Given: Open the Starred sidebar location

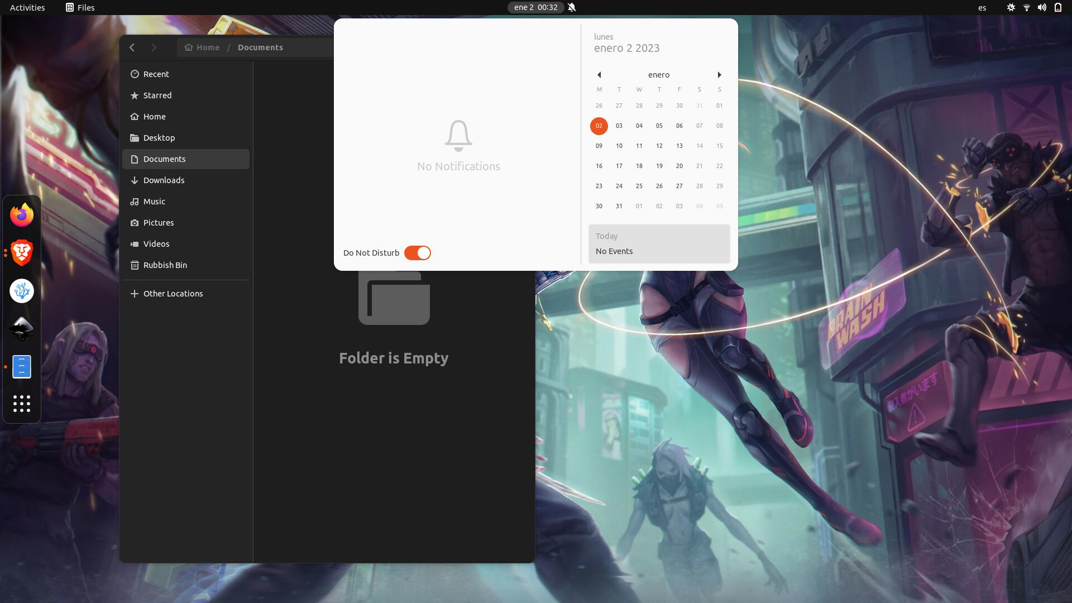Looking at the screenshot, I should [157, 95].
